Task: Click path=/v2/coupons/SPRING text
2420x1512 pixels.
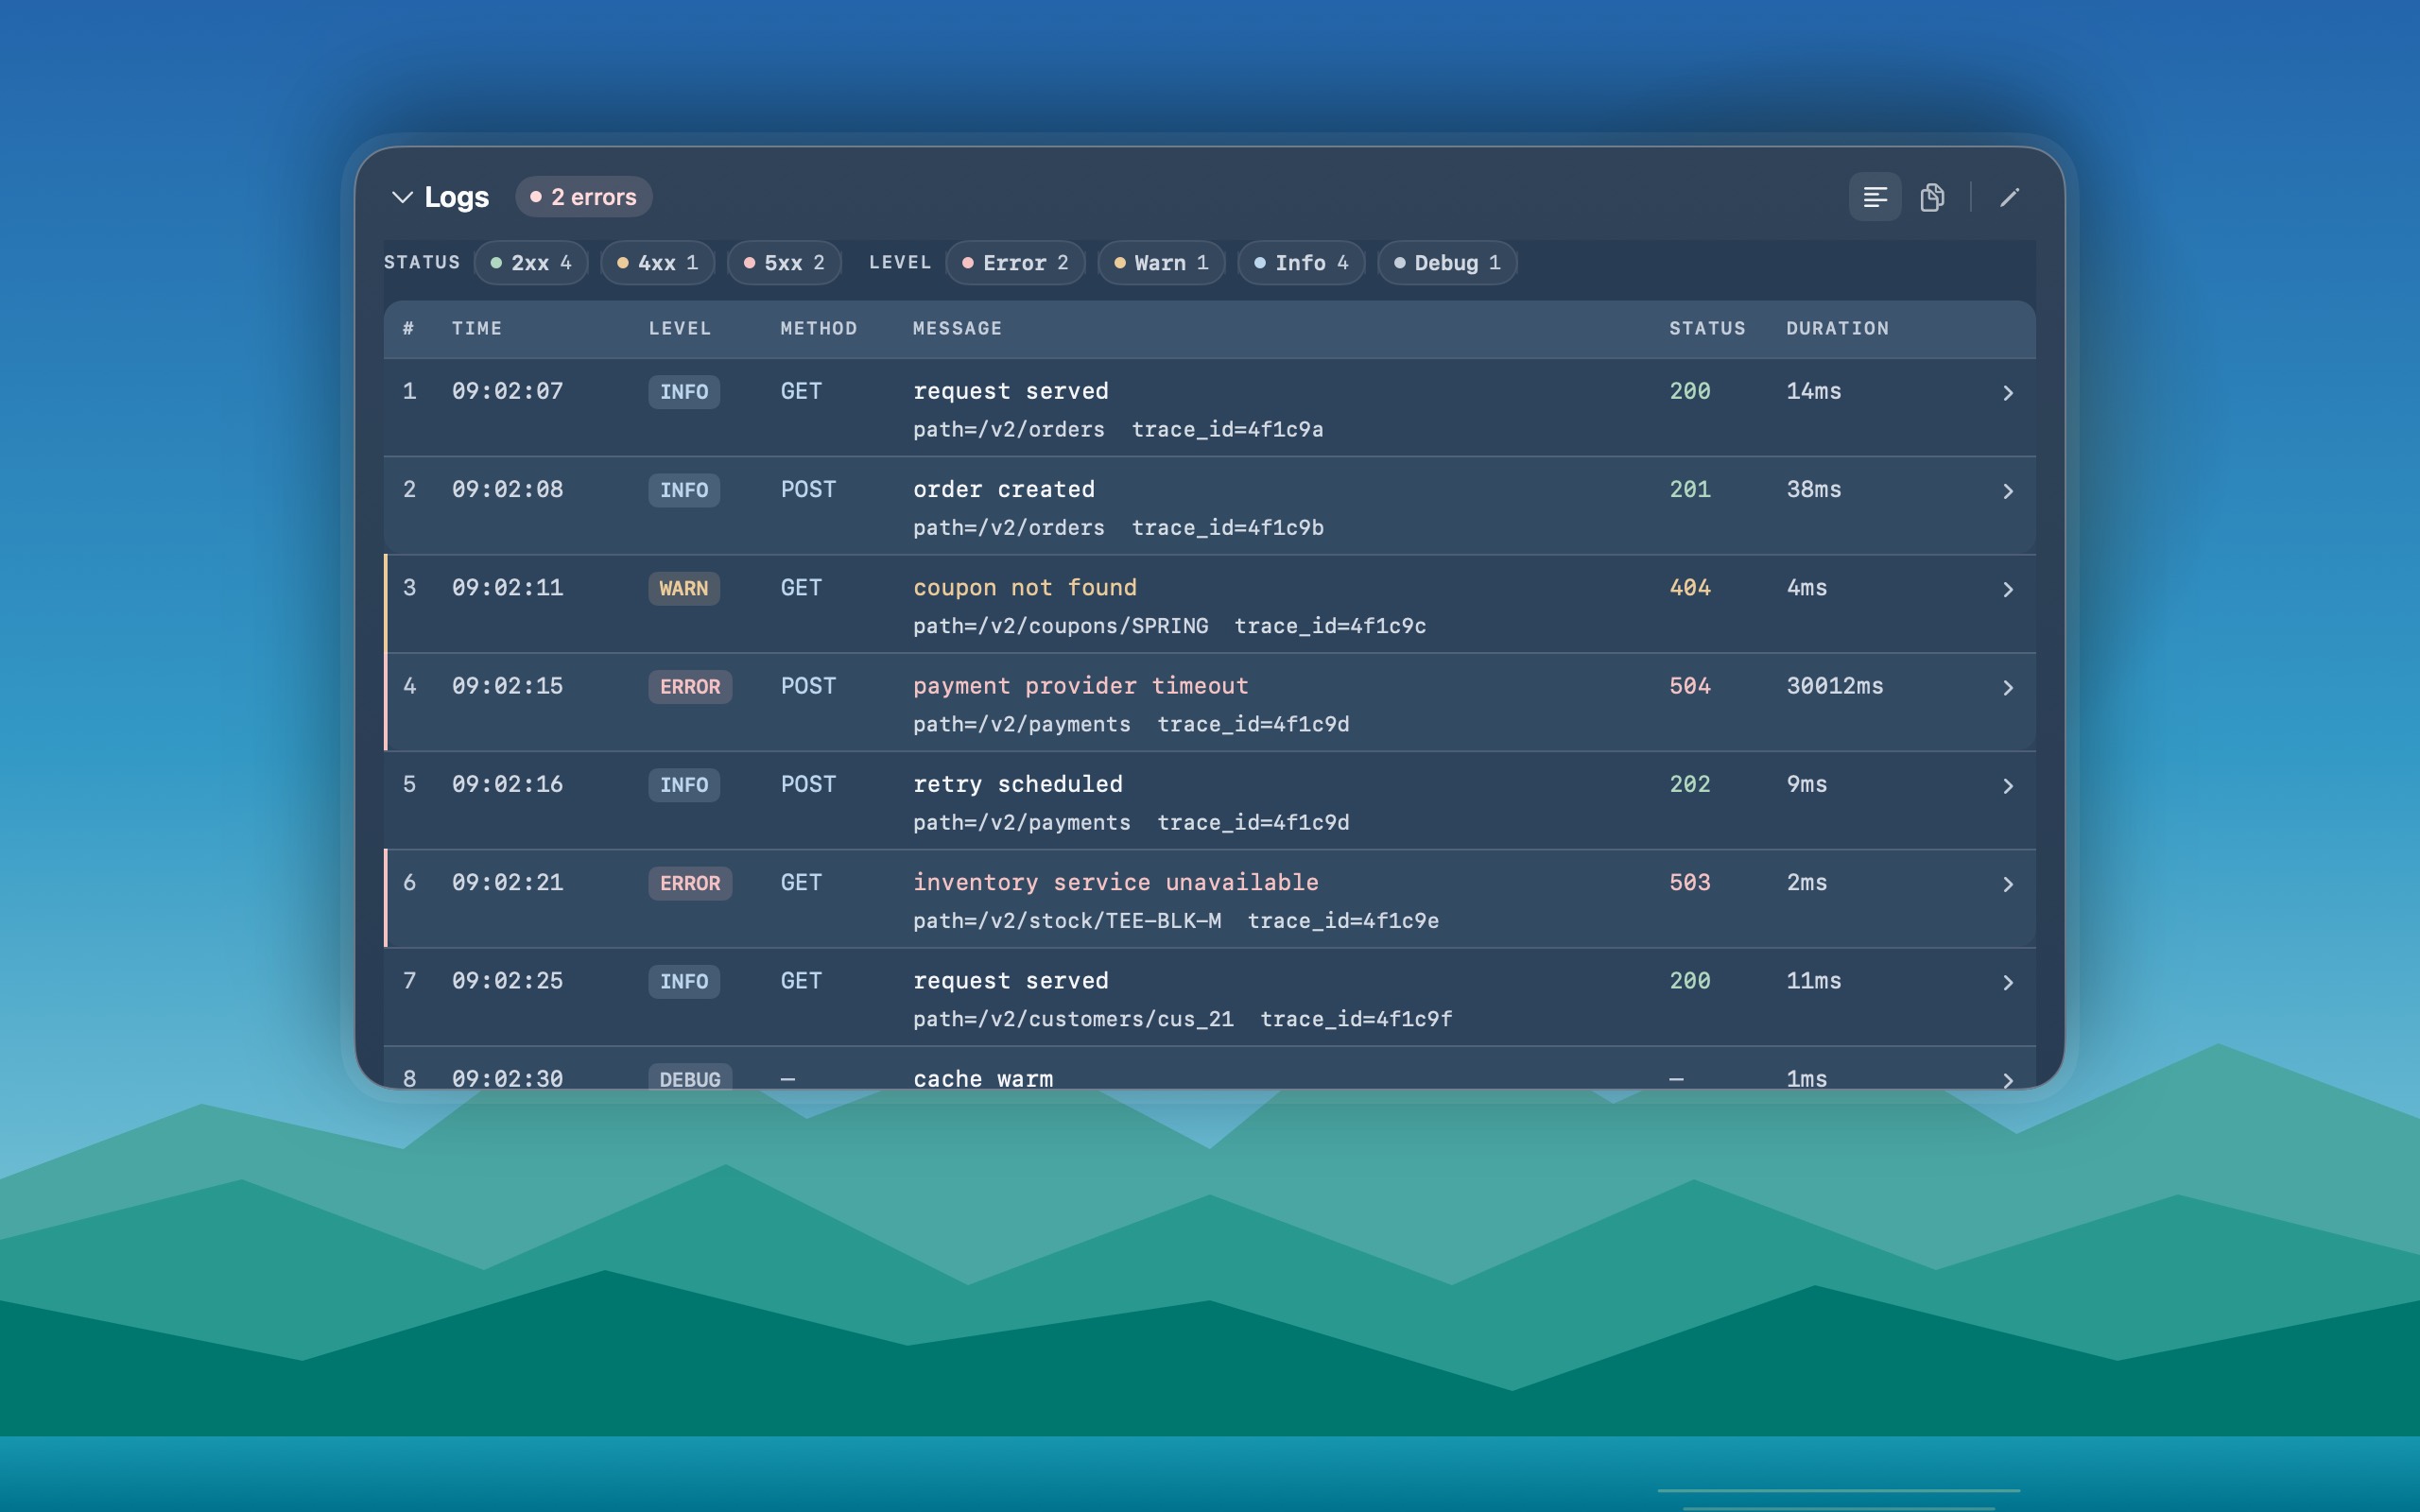Action: click(x=1060, y=626)
